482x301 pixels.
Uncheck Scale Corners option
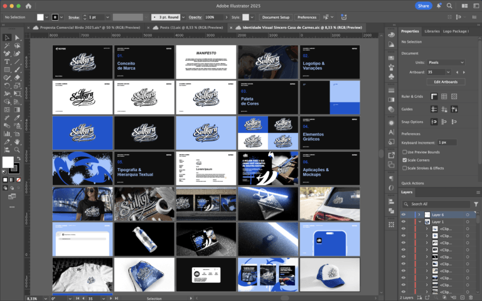pos(405,160)
